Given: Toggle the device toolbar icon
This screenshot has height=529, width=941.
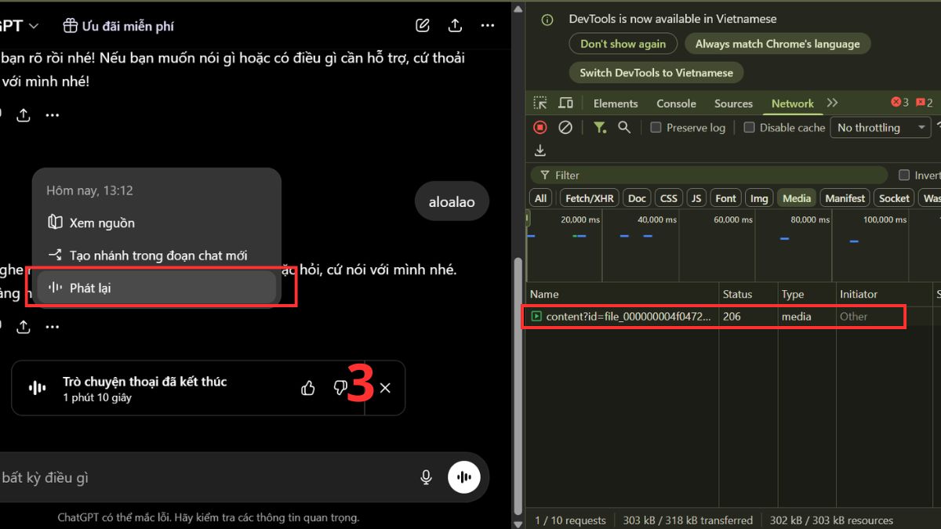Looking at the screenshot, I should click(x=565, y=103).
